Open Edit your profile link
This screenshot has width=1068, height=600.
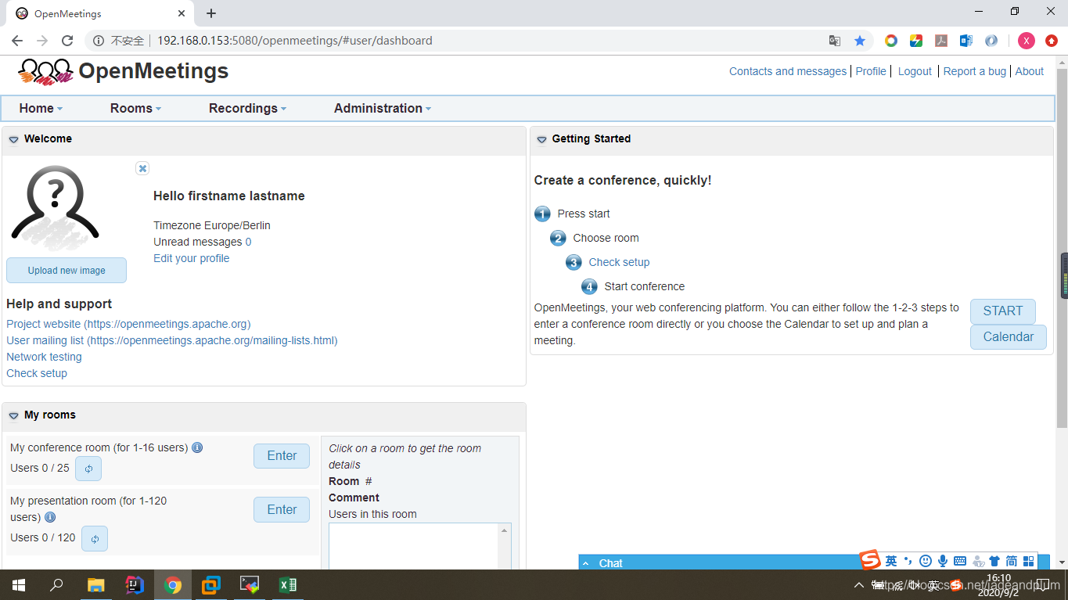point(192,258)
